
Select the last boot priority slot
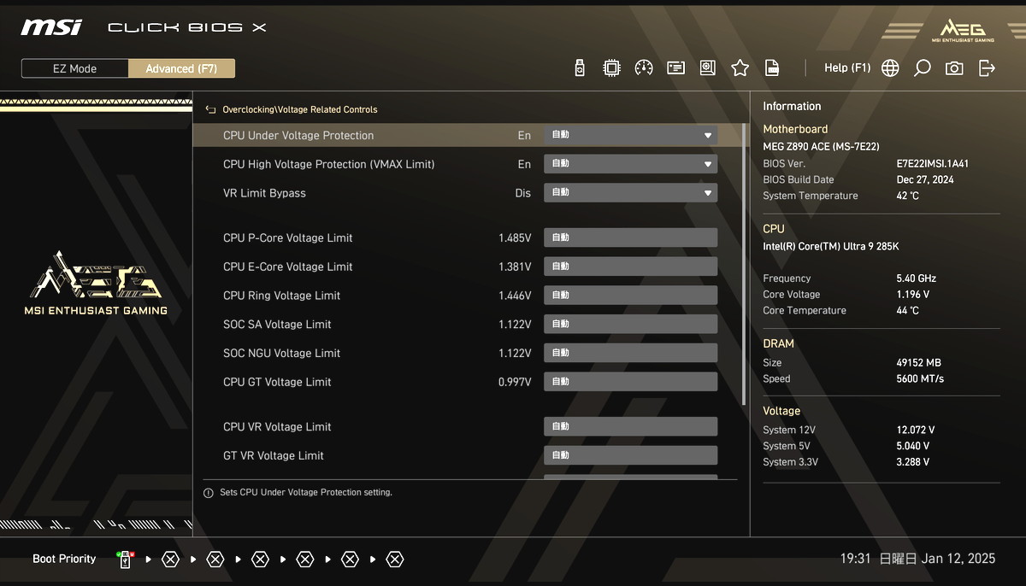click(x=394, y=560)
